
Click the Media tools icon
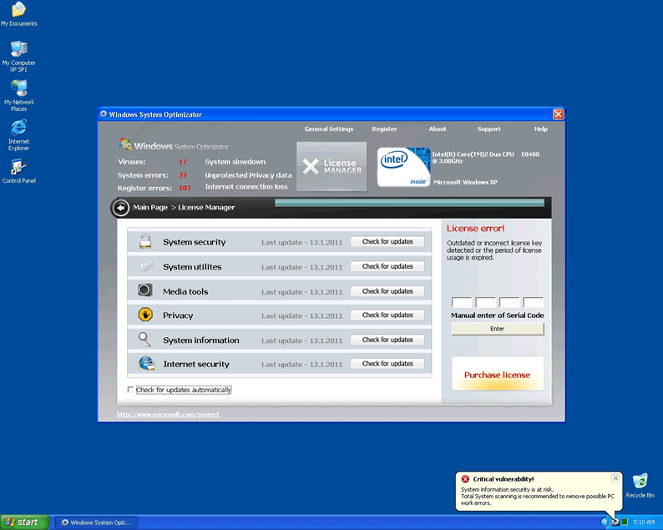(x=145, y=290)
